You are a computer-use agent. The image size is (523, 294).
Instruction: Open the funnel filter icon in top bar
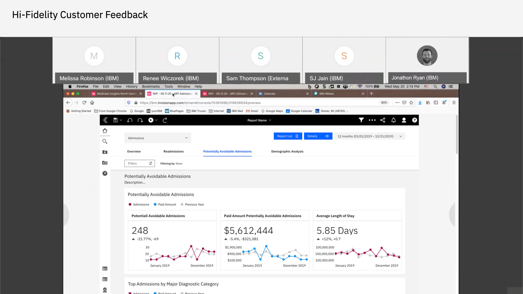click(x=361, y=120)
